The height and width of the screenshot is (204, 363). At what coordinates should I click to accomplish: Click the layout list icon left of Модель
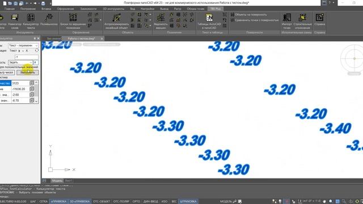(44, 181)
